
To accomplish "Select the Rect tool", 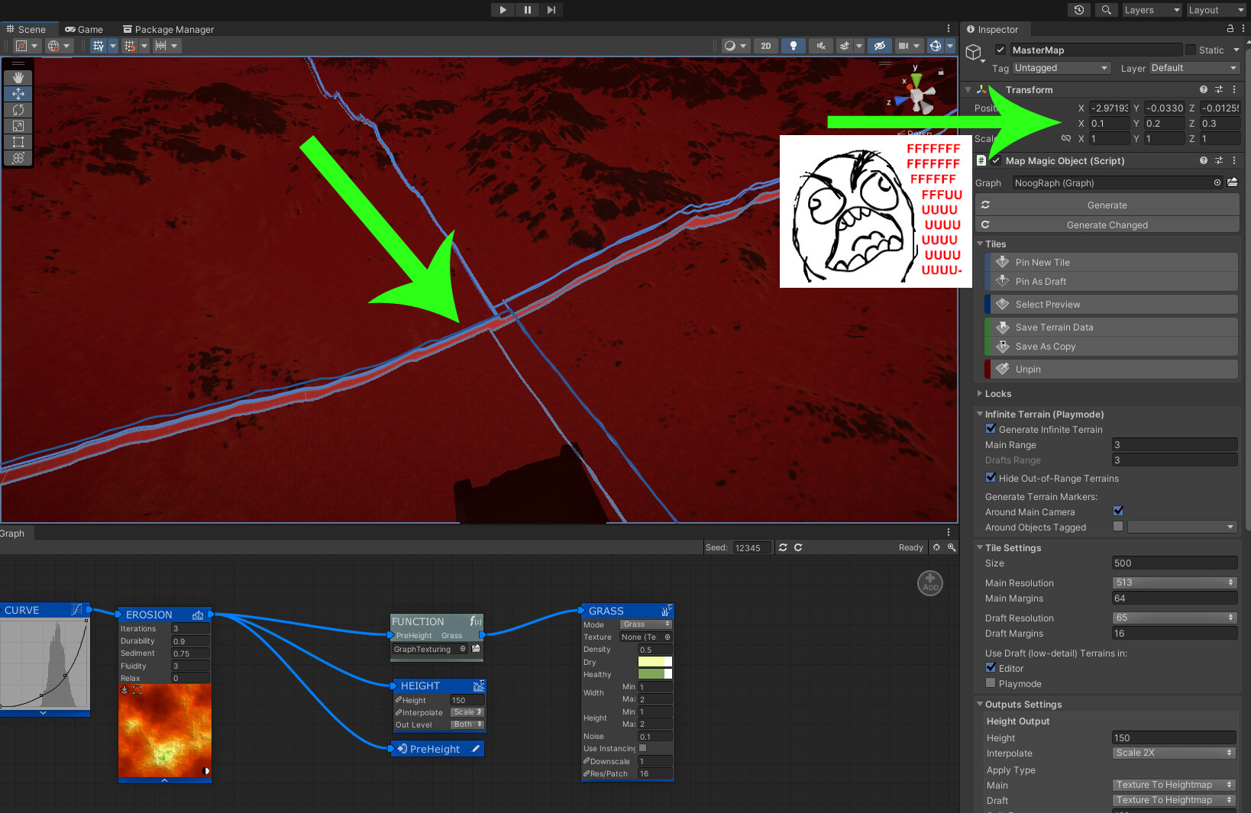I will coord(18,143).
